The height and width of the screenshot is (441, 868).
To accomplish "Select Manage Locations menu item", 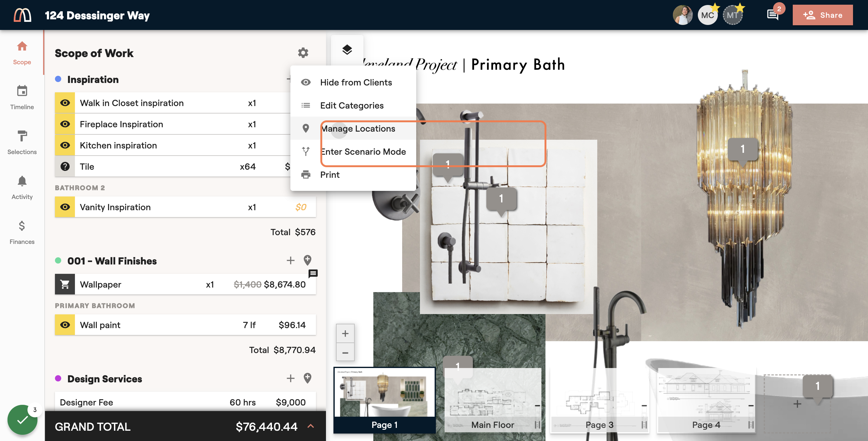I will (353, 128).
